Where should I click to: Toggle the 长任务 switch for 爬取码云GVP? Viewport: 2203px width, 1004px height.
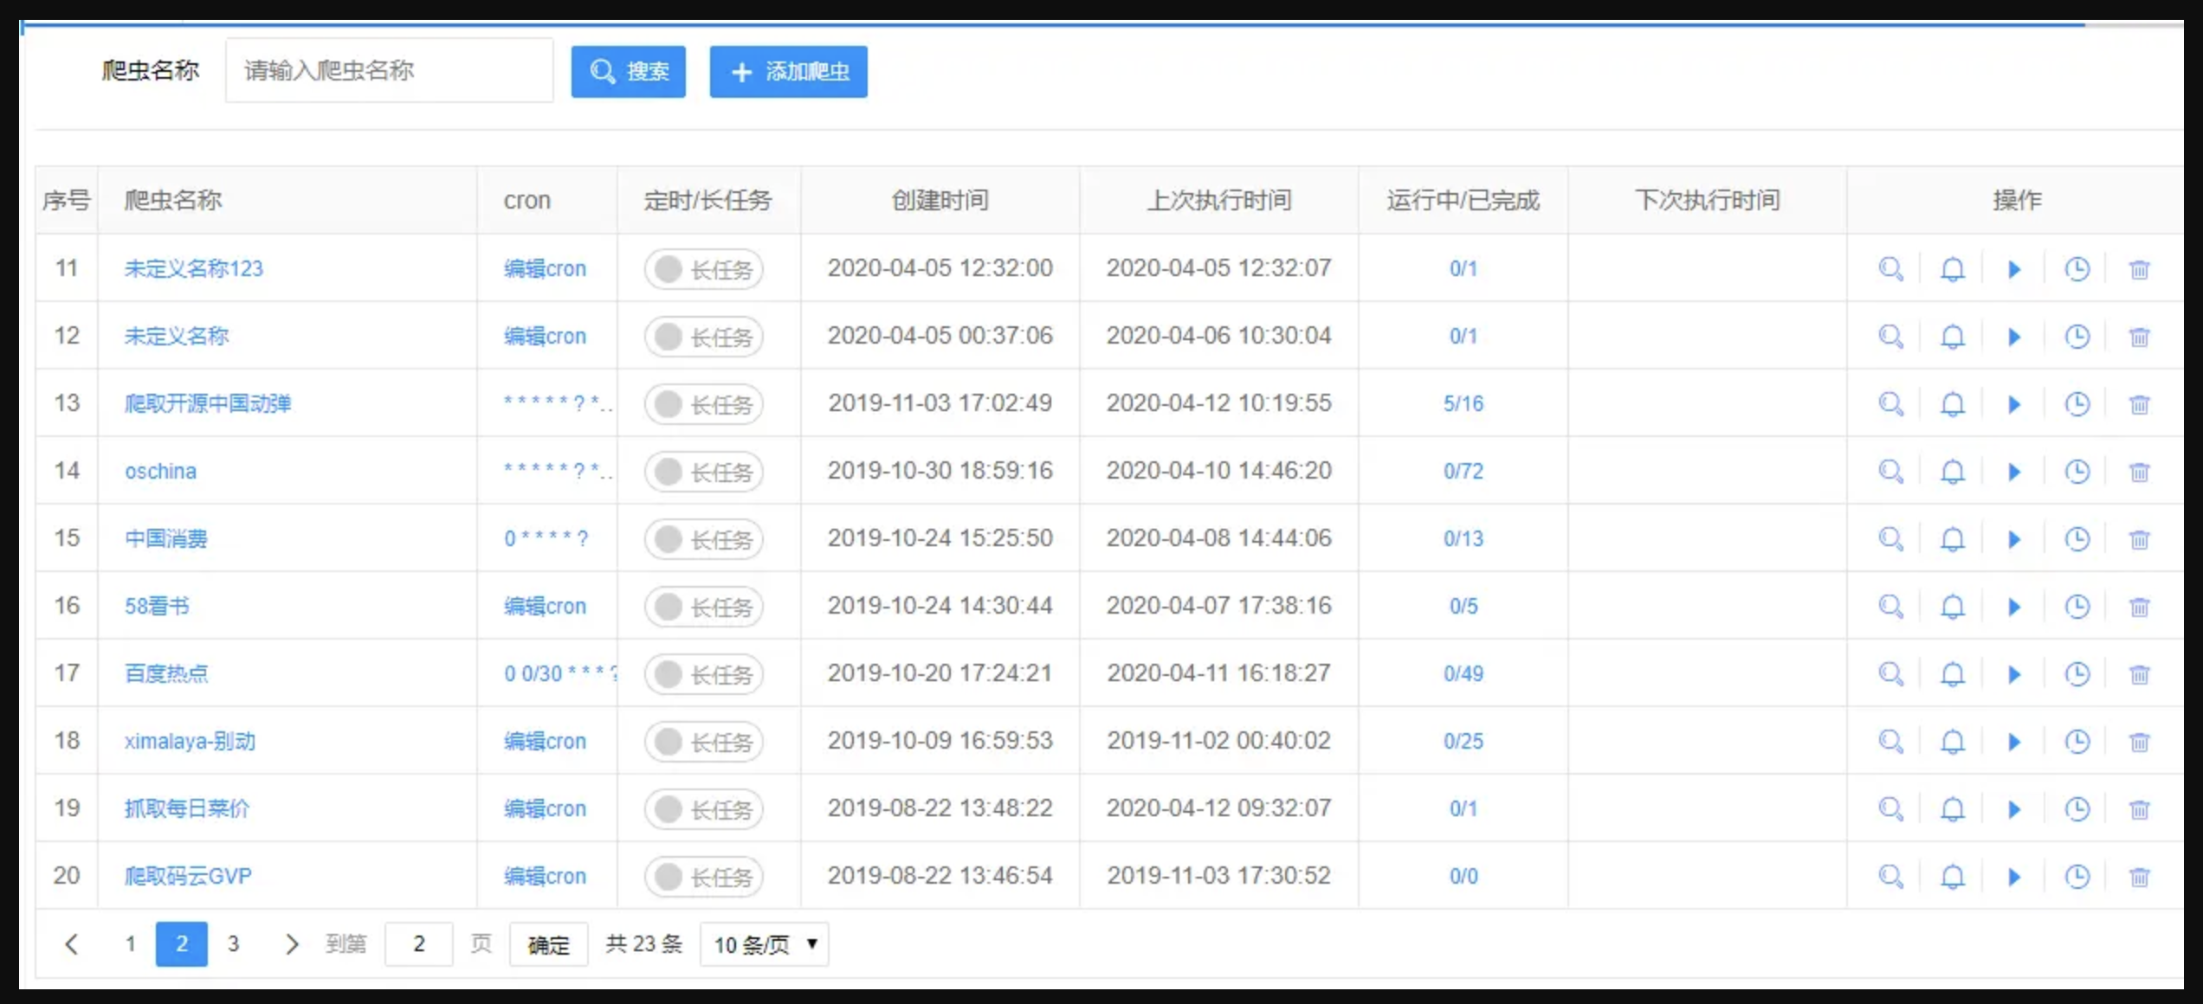pos(703,877)
